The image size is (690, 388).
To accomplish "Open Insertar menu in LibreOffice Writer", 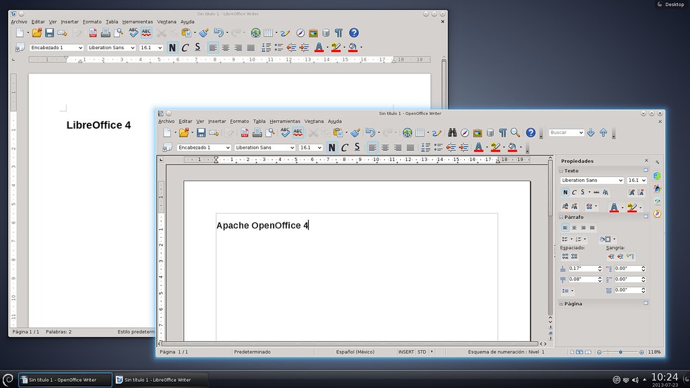I will (x=69, y=22).
